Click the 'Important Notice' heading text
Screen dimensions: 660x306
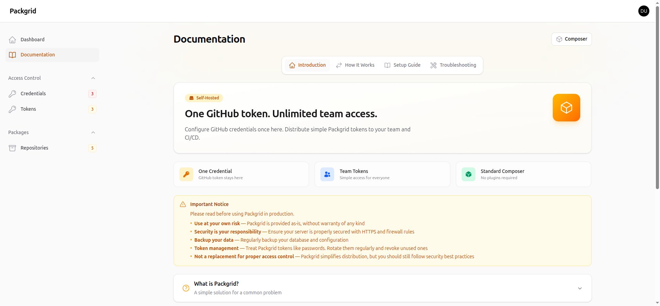[209, 204]
